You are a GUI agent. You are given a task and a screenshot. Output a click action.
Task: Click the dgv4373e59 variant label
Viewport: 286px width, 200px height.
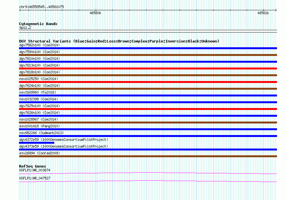point(64,146)
